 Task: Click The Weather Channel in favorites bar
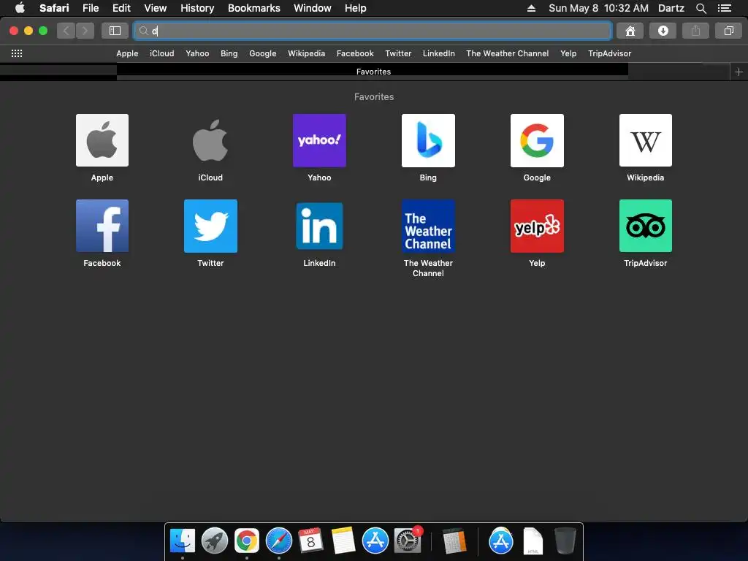508,53
